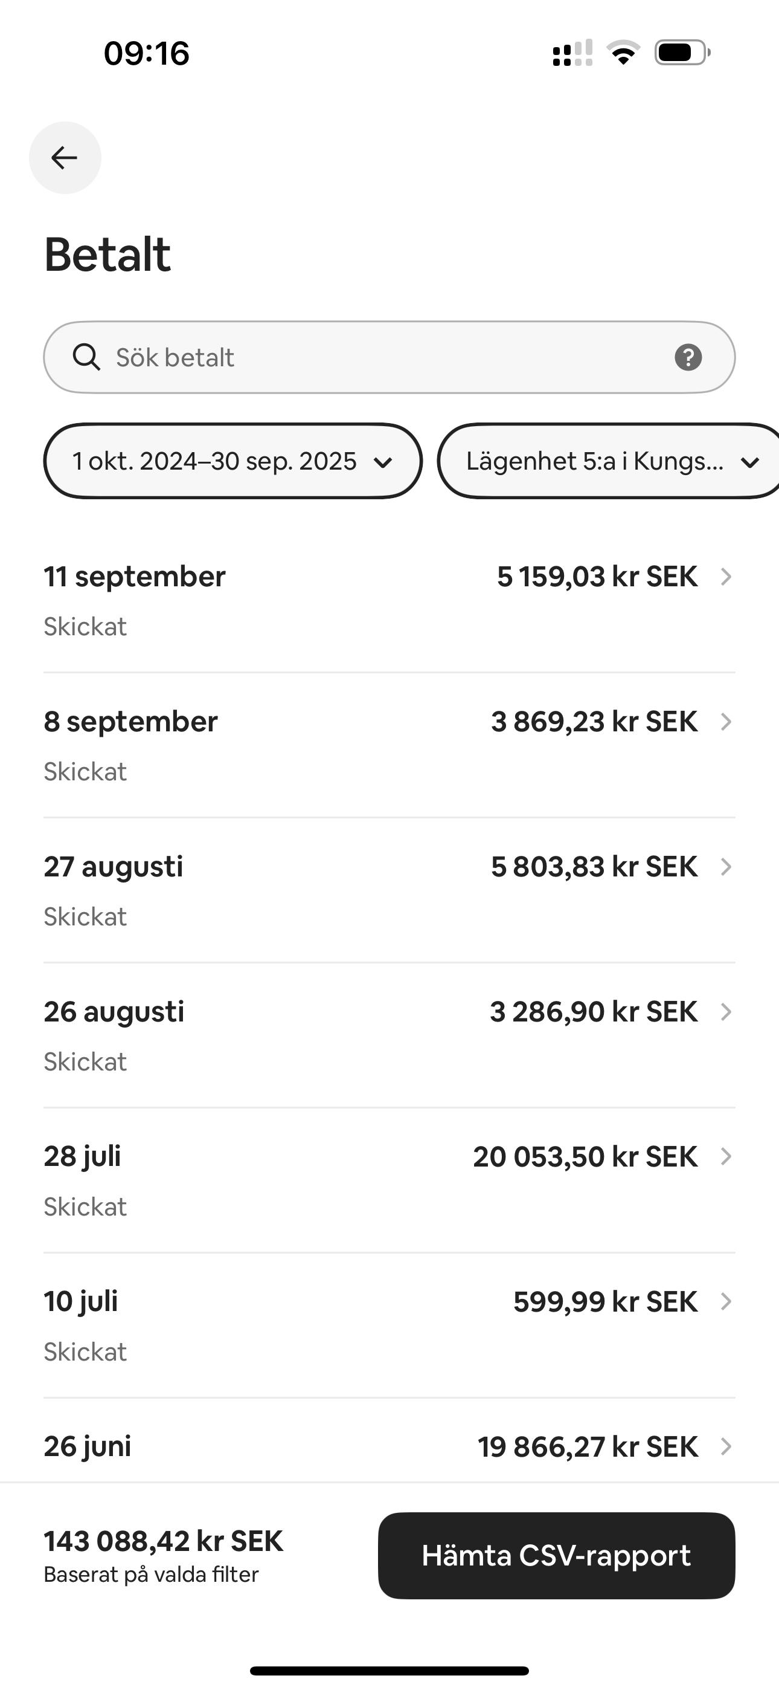
Task: Tap chevron beside 599,99 kr payout
Action: 725,1301
